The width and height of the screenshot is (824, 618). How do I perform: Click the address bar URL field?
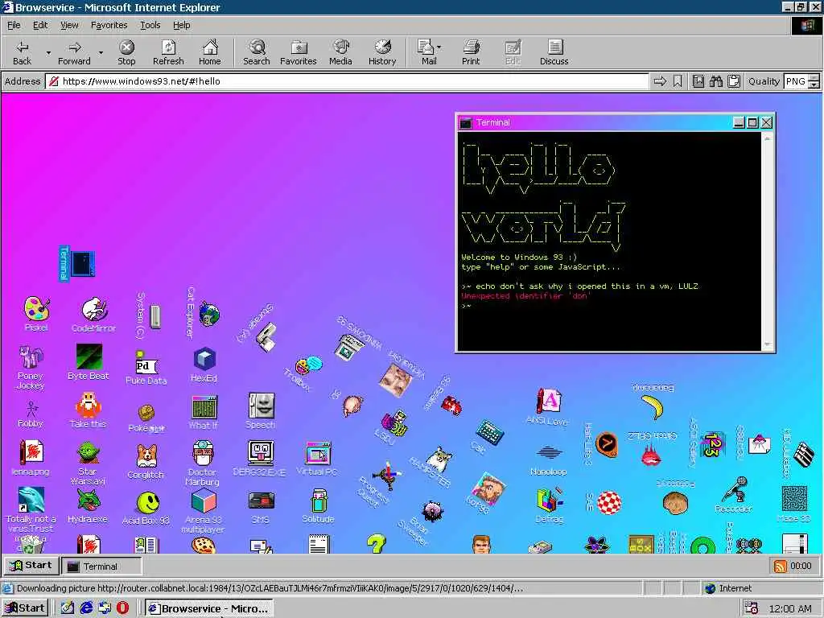point(347,81)
